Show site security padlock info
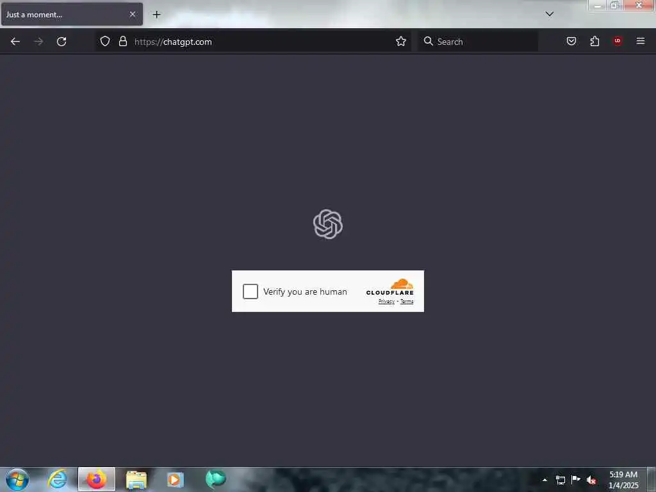Viewport: 656px width, 492px height. pos(122,41)
